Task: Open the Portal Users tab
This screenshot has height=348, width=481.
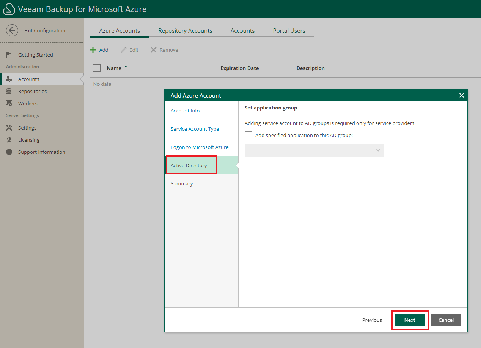Action: [x=289, y=30]
